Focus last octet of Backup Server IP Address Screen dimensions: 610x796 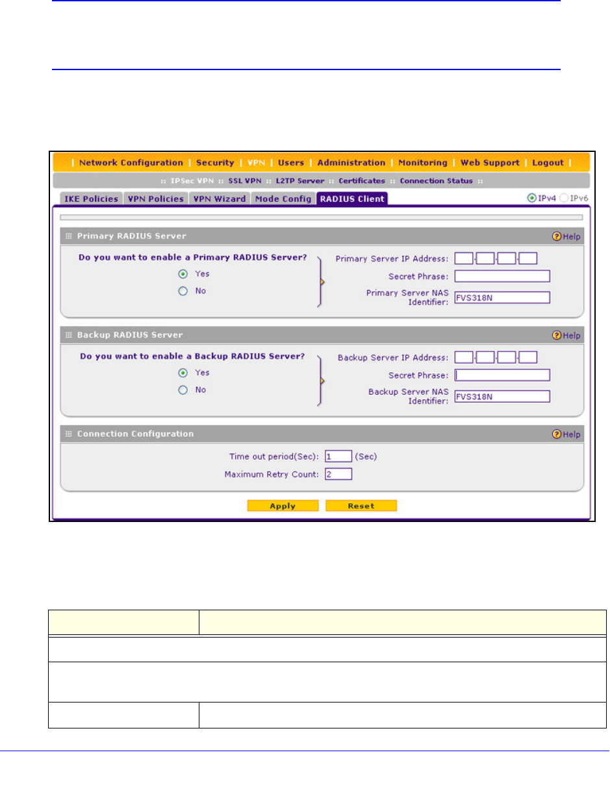(528, 357)
